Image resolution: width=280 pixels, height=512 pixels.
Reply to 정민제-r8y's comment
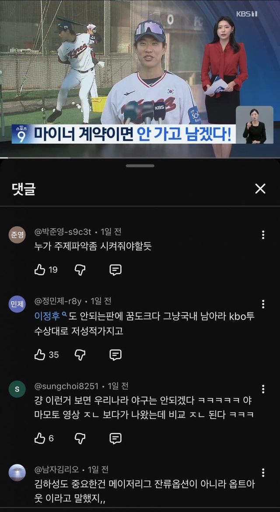[115, 355]
